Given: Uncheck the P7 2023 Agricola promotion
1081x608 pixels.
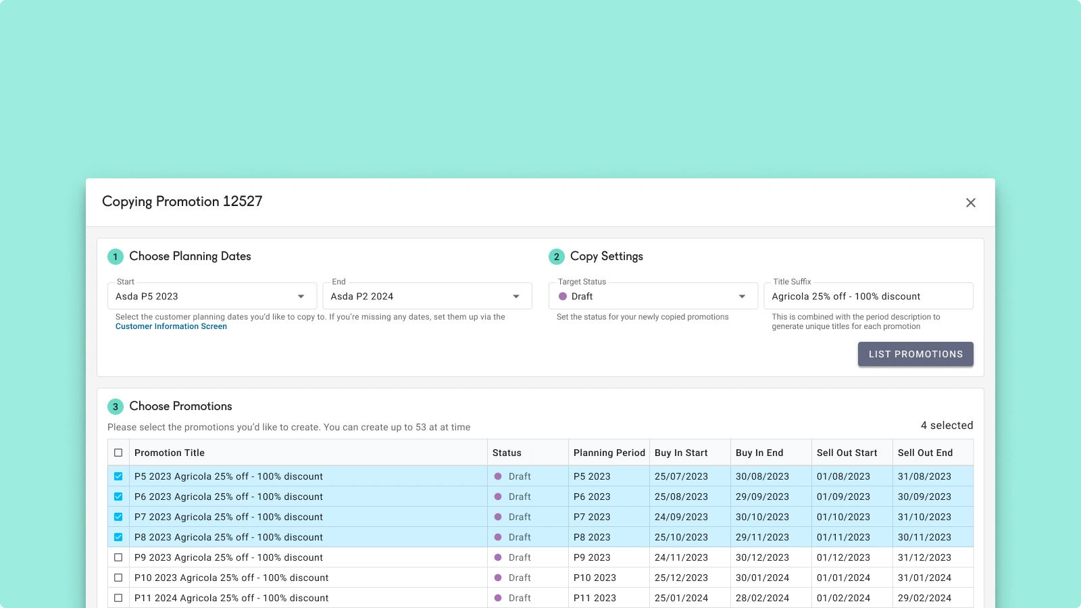Looking at the screenshot, I should pos(118,517).
